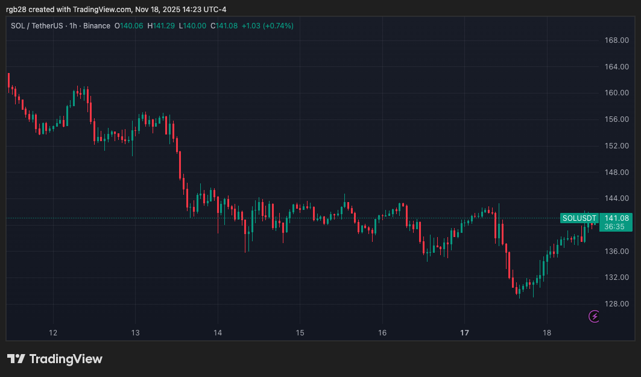Click the +1.03 (+0.74%) change value
This screenshot has width=641, height=377.
pos(267,26)
